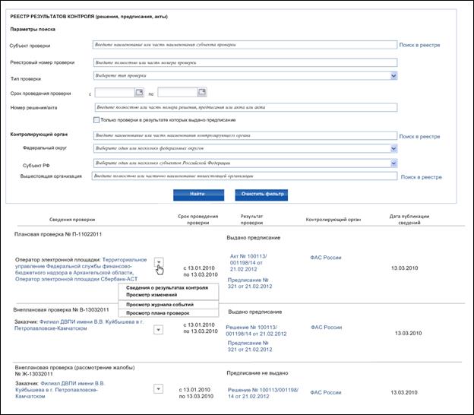
Task: Open Акт № 100113/001198/14 от 21.02.2012 link
Action: pyautogui.click(x=248, y=262)
